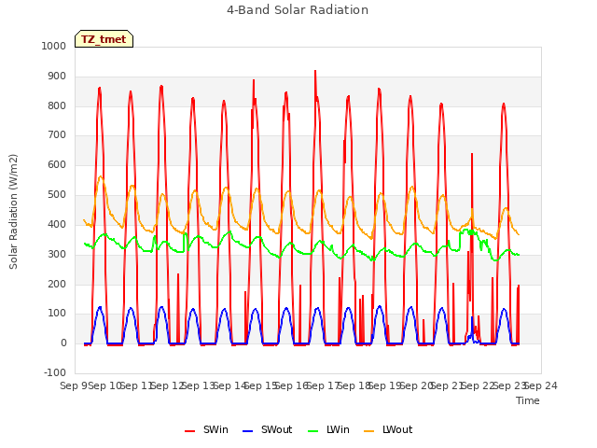Click the 200 y-axis tick label
This screenshot has width=597, height=448.
click(57, 284)
